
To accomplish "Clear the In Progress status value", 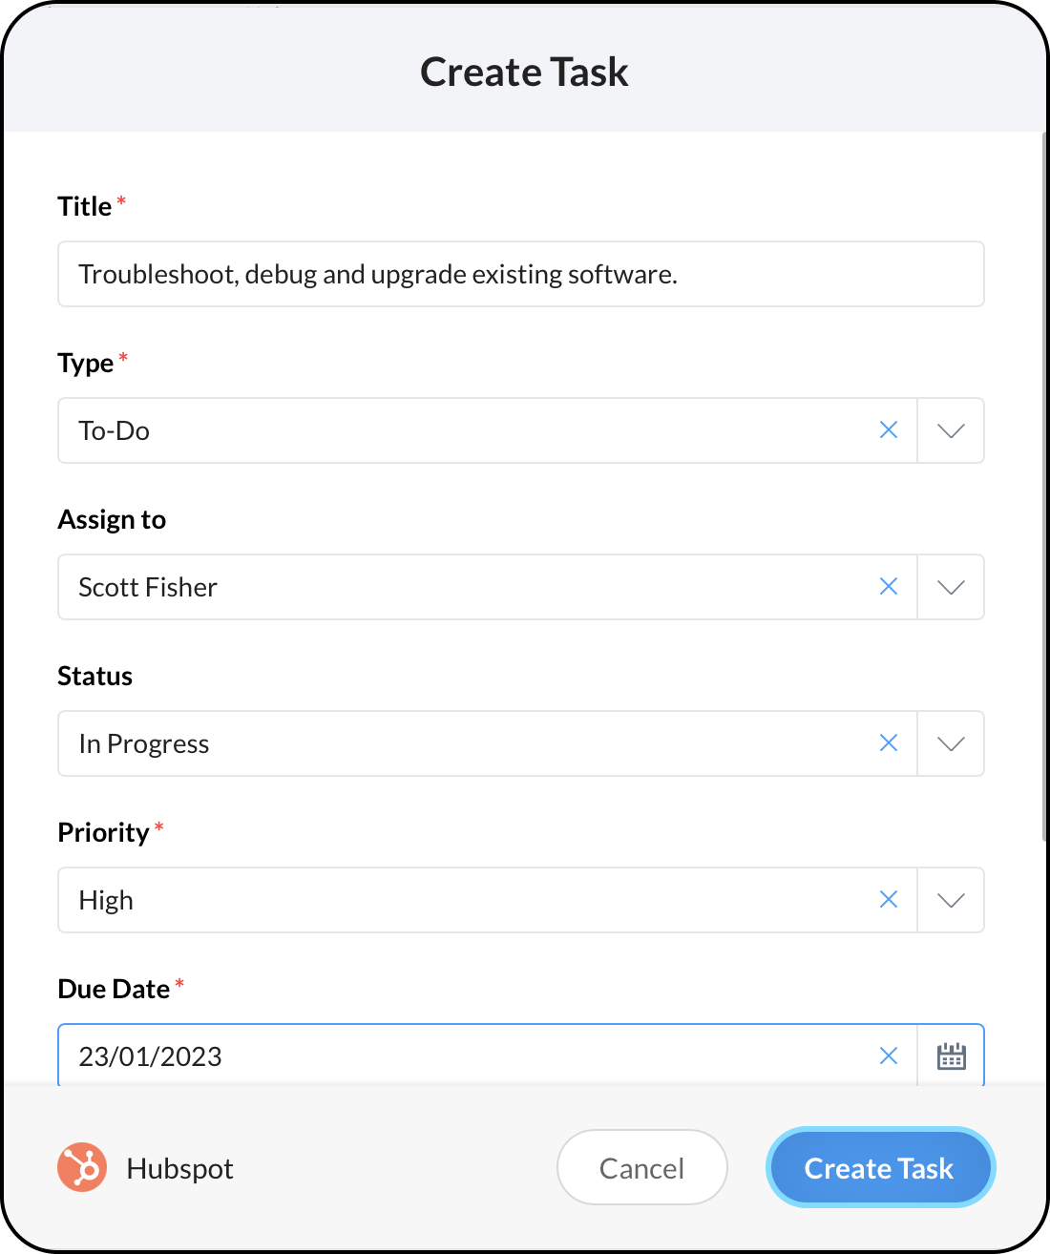I will coord(888,743).
